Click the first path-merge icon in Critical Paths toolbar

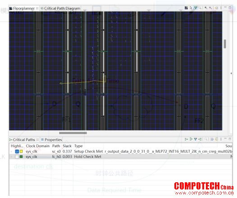[186, 139]
